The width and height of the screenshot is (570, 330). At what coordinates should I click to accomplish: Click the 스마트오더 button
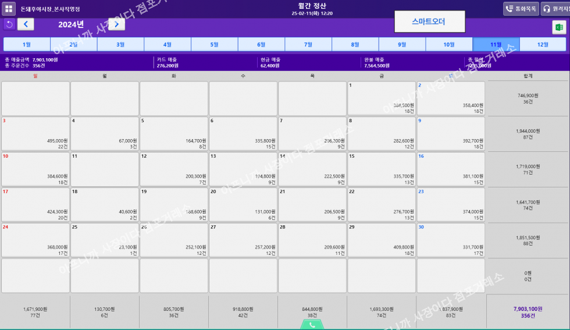[x=429, y=22]
